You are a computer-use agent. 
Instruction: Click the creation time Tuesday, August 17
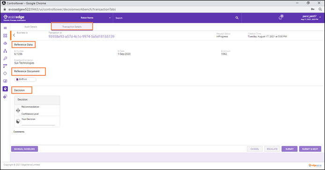(267, 37)
